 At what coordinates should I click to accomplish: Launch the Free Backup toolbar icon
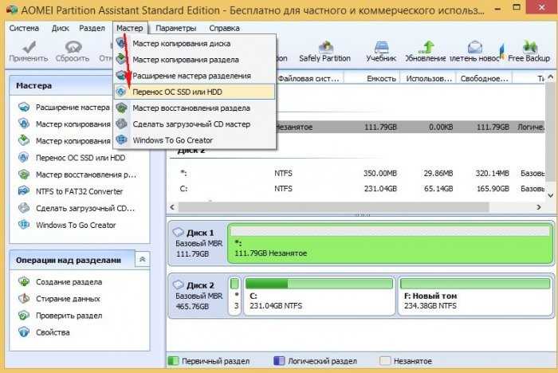(530, 46)
